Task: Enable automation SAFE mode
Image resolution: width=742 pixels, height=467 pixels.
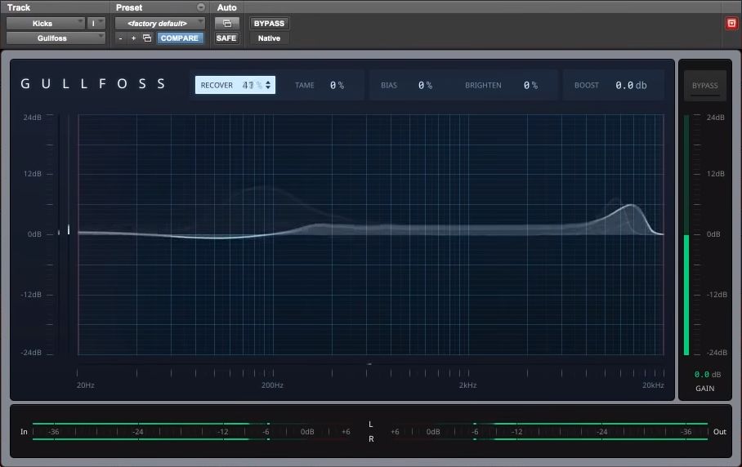Action: pos(226,38)
